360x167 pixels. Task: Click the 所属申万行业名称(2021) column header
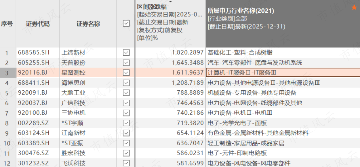[241, 11]
